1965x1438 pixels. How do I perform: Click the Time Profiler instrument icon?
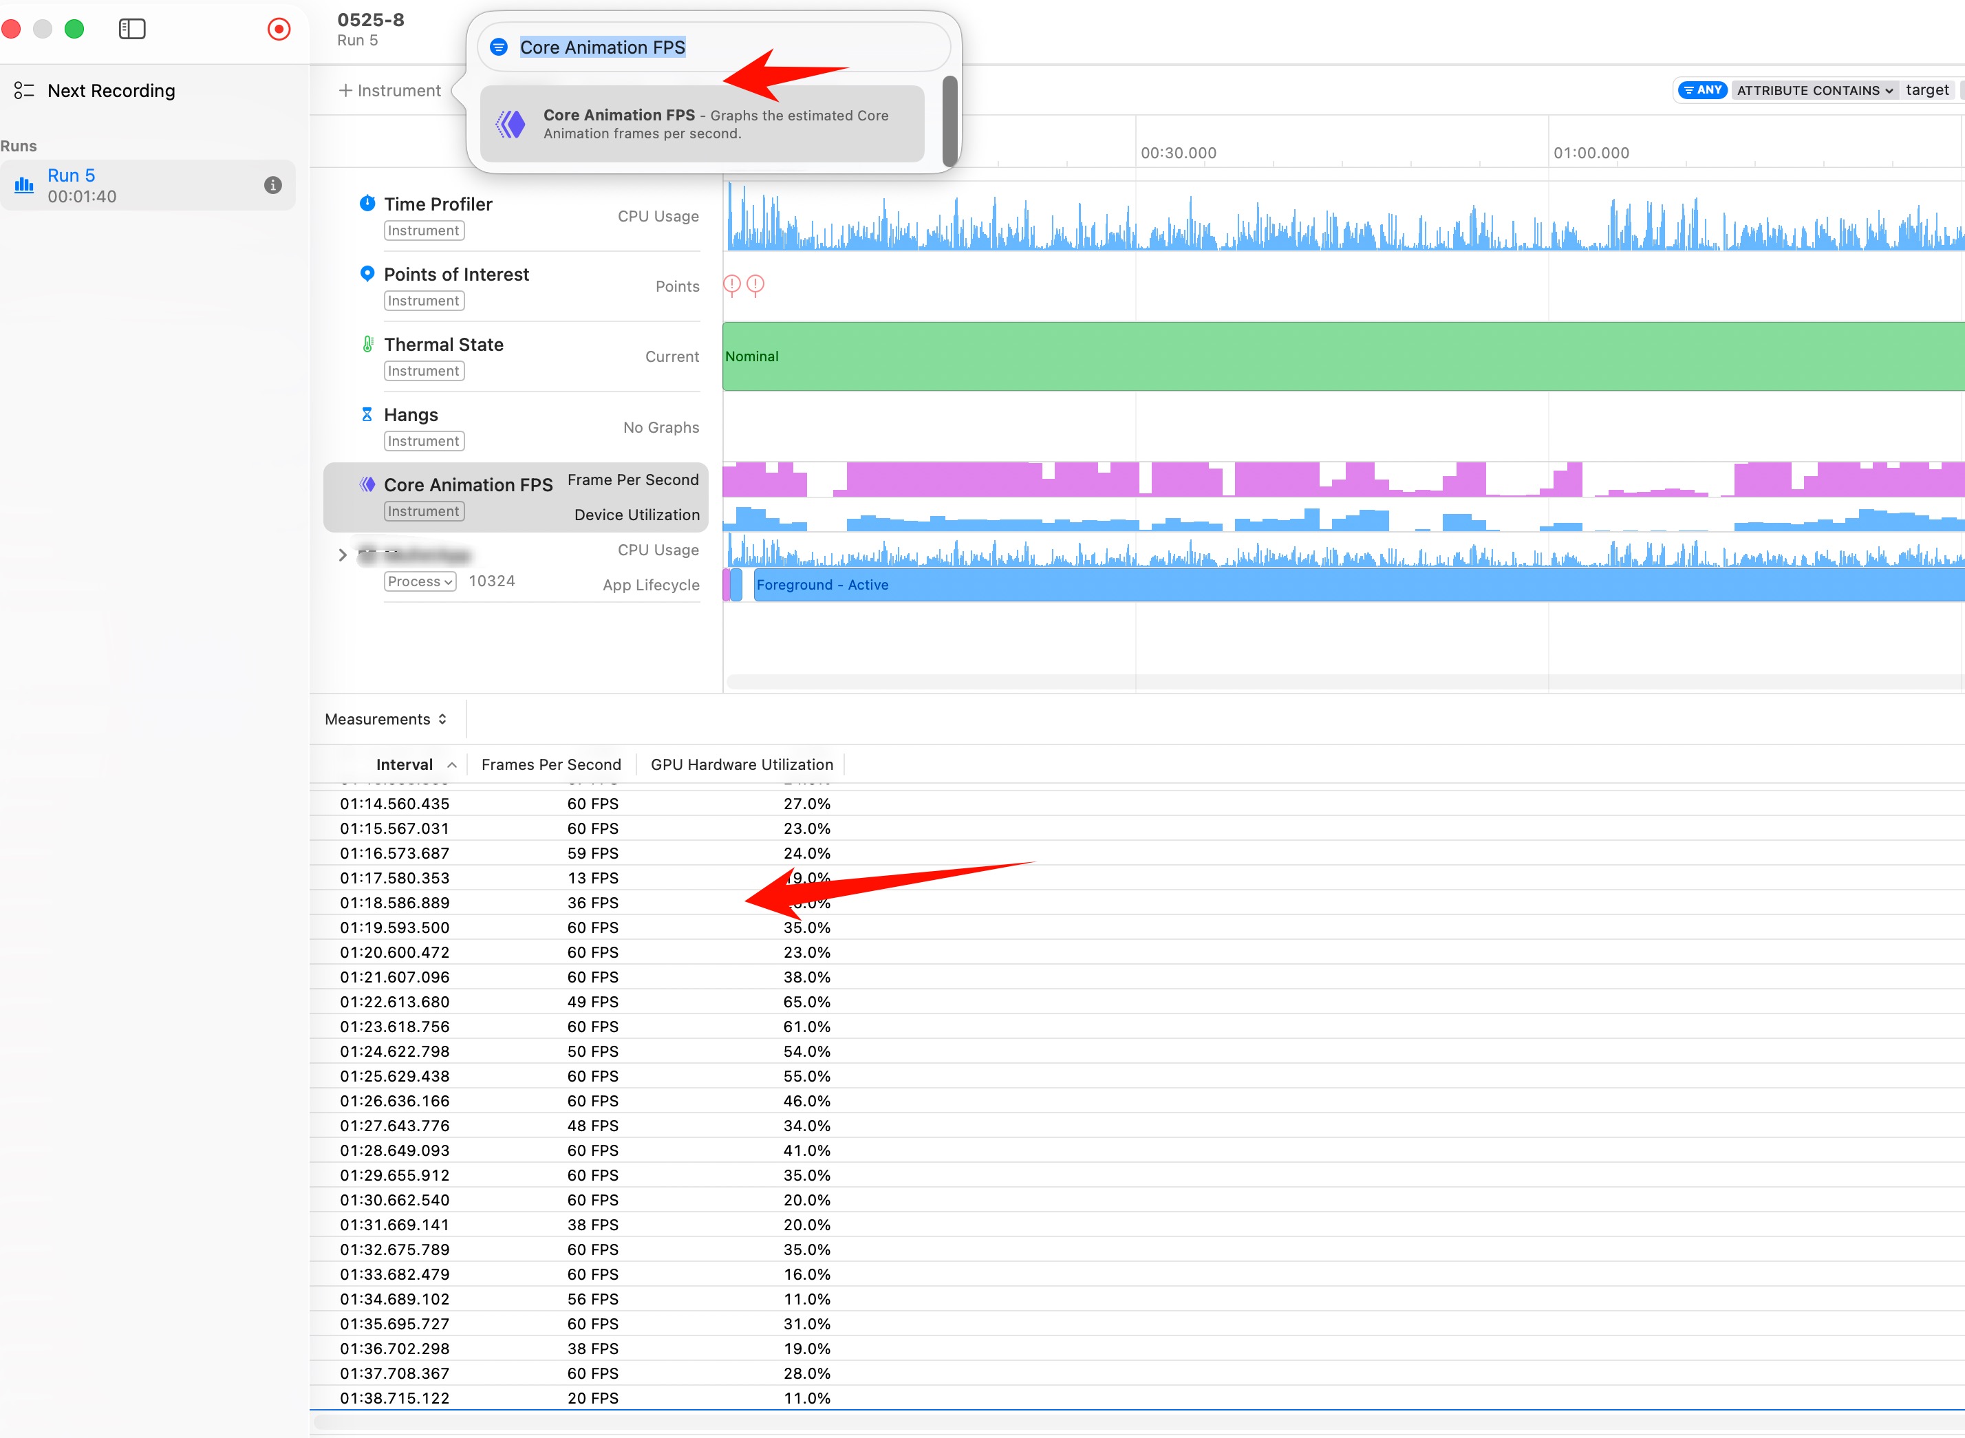coord(367,204)
